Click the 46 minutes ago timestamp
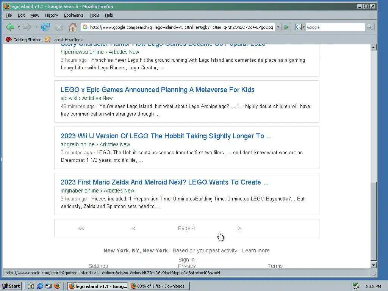 click(78, 106)
